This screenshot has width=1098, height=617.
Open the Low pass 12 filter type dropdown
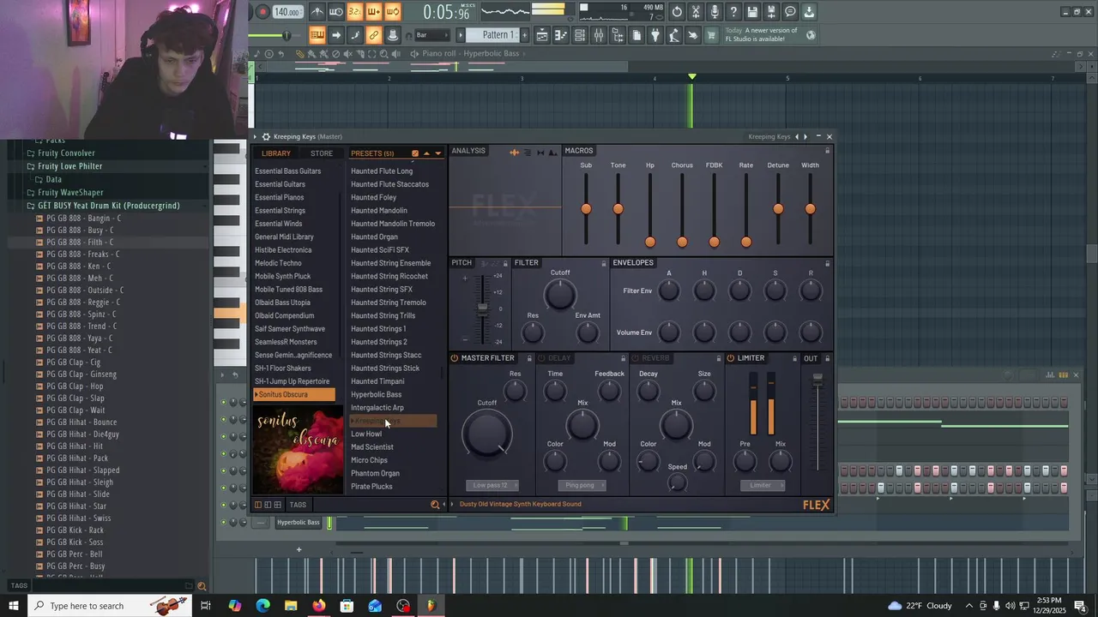(x=491, y=485)
